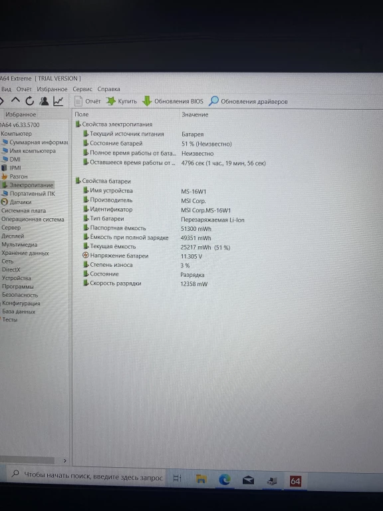383x511 pixels.
Task: Open Суммарная информация tree item
Action: point(35,142)
